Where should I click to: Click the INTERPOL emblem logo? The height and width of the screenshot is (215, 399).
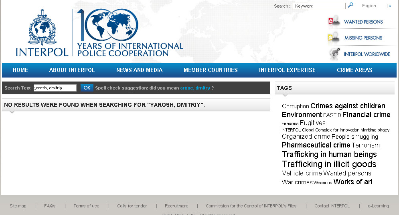pos(42,28)
